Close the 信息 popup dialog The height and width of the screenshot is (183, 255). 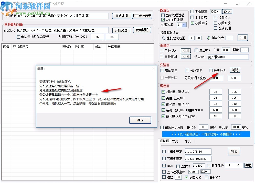point(153,68)
